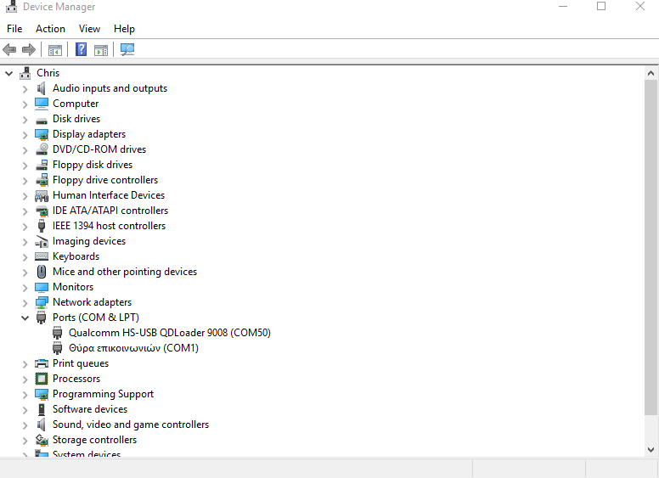Click the Sound, video and game controllers icon
659x478 pixels.
pyautogui.click(x=41, y=425)
